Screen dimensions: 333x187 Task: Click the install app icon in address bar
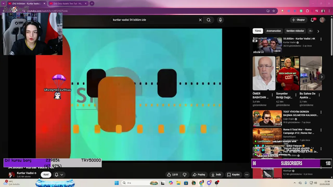click(x=268, y=11)
